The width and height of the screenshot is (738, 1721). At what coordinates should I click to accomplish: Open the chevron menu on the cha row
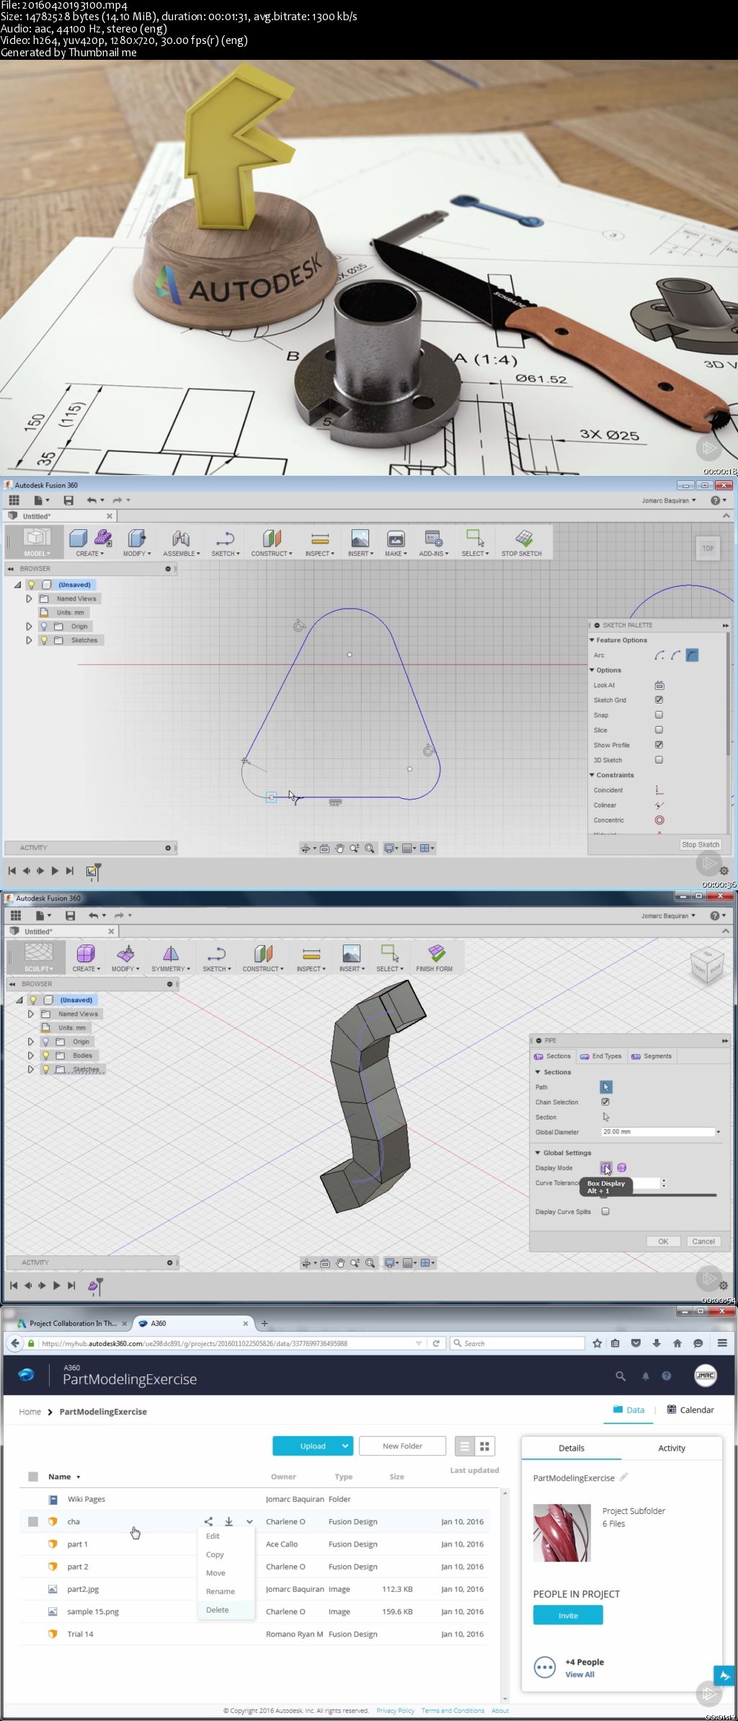[249, 1521]
